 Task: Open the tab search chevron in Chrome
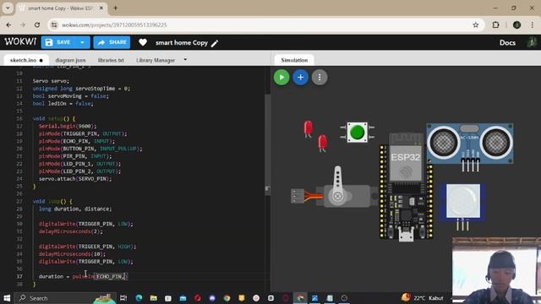pyautogui.click(x=8, y=8)
